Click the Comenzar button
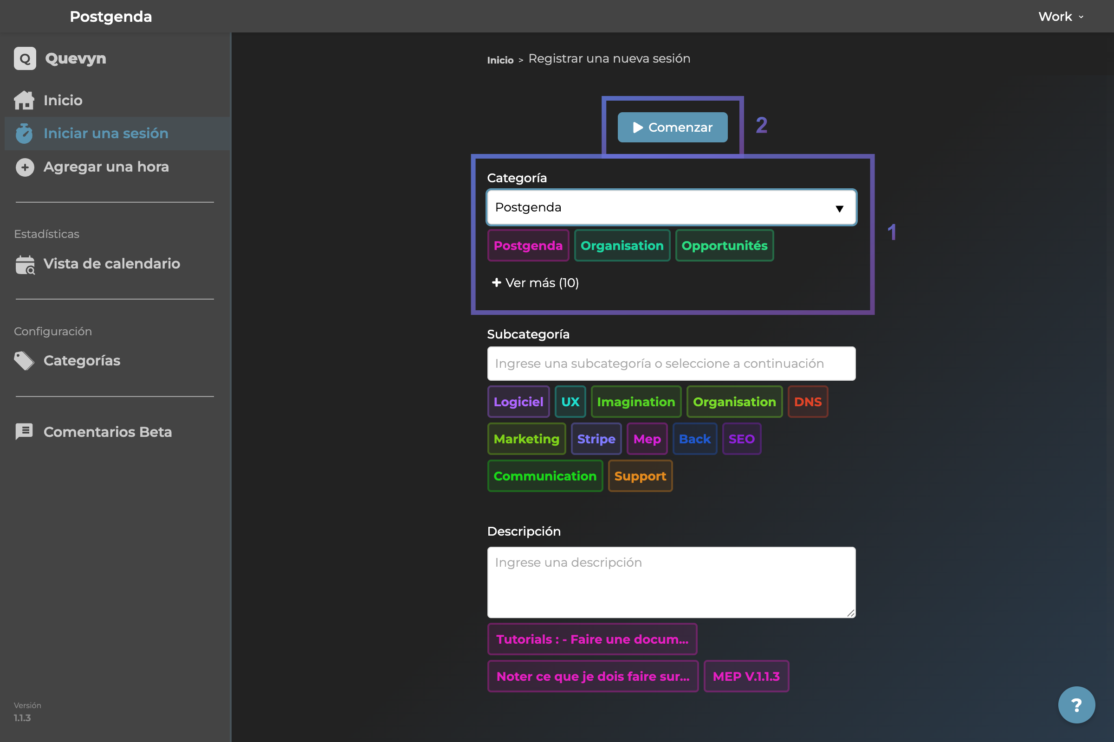The width and height of the screenshot is (1114, 742). [672, 127]
